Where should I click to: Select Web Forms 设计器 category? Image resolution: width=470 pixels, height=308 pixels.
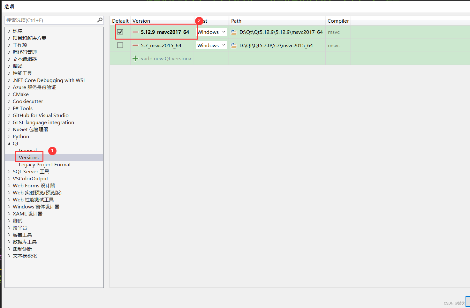34,185
